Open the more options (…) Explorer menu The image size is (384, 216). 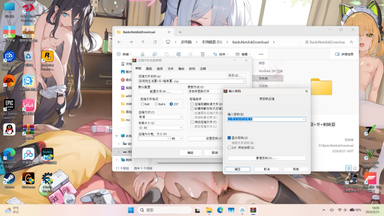(x=261, y=54)
